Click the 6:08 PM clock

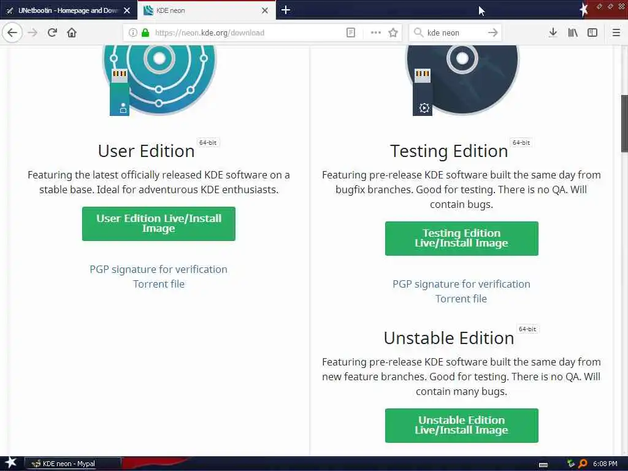[605, 464]
